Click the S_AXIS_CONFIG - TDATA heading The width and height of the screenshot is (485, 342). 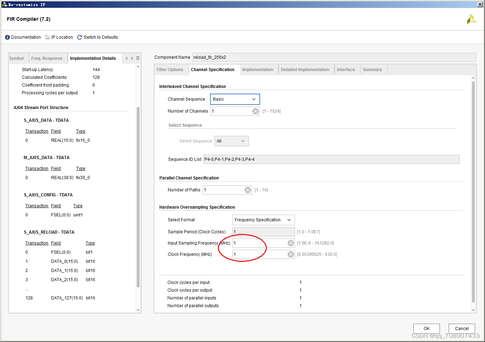48,195
